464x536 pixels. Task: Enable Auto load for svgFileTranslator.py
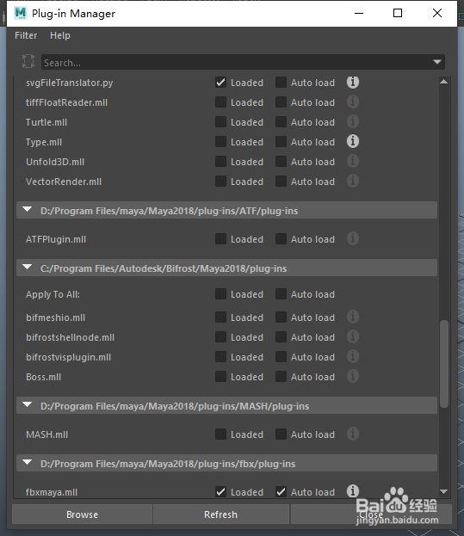[281, 83]
